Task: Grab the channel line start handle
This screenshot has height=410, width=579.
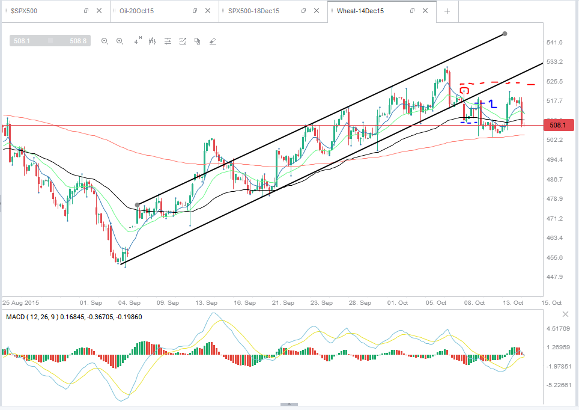Action: [x=138, y=205]
